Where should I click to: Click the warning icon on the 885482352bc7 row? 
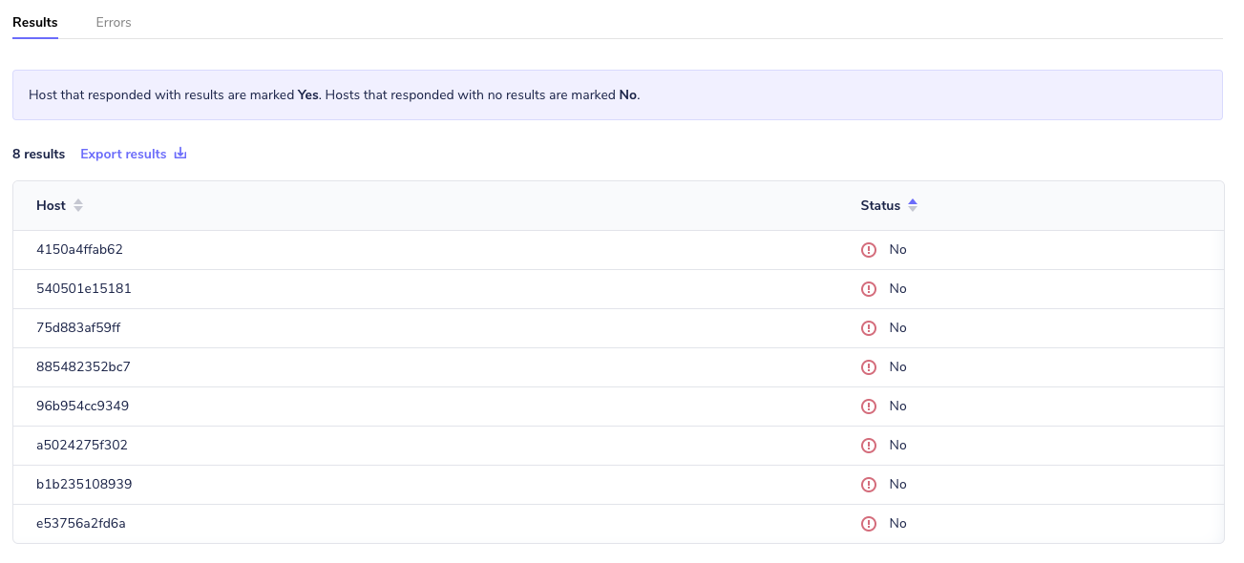[x=869, y=366]
